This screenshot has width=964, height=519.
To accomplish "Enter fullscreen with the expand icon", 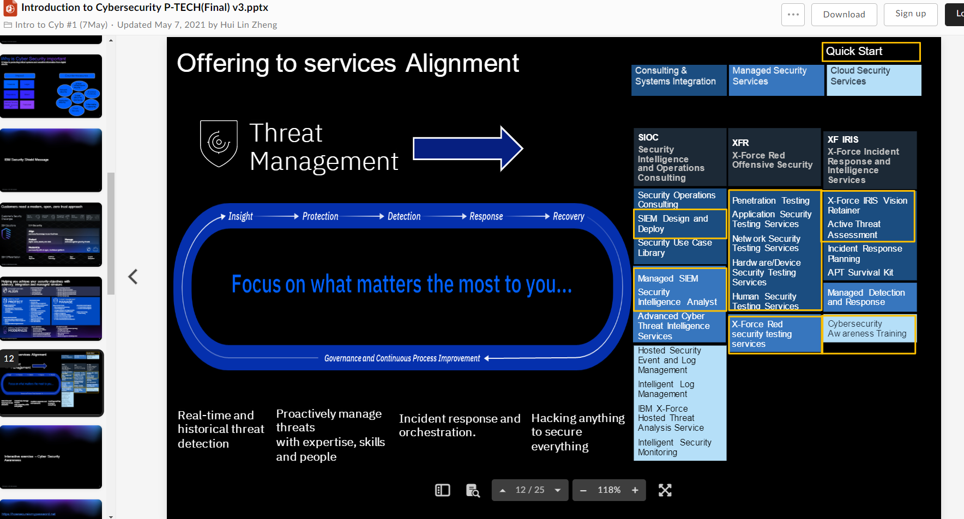I will click(665, 490).
